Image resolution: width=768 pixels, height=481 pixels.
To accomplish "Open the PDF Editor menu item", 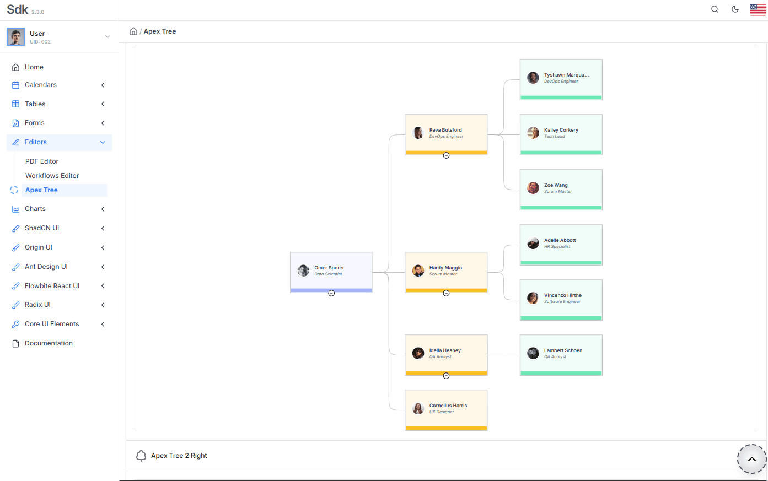I will pos(41,161).
